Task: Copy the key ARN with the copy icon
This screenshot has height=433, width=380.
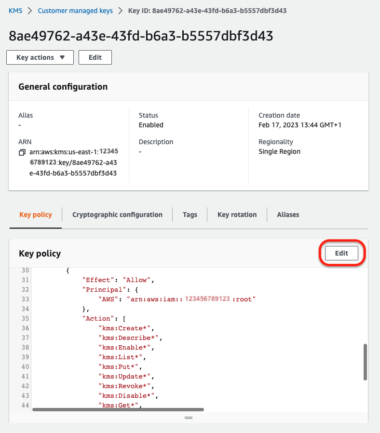Action: tap(22, 152)
